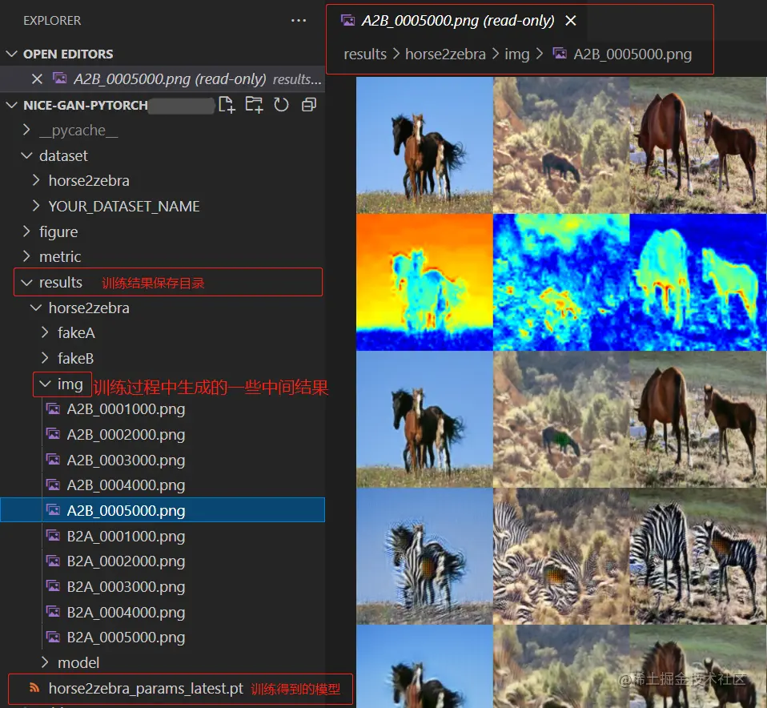
Task: Expand the __pycache__ folder
Action: tap(26, 130)
